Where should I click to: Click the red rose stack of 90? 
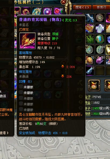(x=58, y=11)
